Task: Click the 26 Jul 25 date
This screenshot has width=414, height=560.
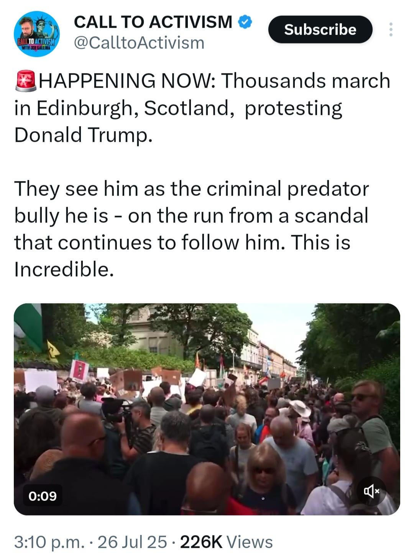Action: coord(132,542)
